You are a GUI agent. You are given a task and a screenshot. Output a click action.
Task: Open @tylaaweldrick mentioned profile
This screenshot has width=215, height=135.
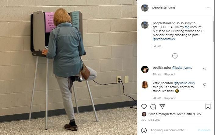tap(185, 83)
